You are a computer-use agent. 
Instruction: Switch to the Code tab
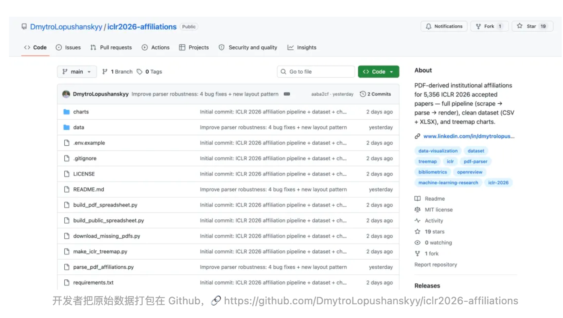pyautogui.click(x=36, y=48)
